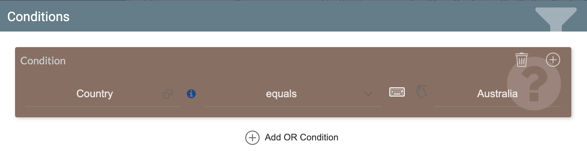The height and width of the screenshot is (156, 587).
Task: Click the overlapping squares icon beside Country
Action: 168,94
